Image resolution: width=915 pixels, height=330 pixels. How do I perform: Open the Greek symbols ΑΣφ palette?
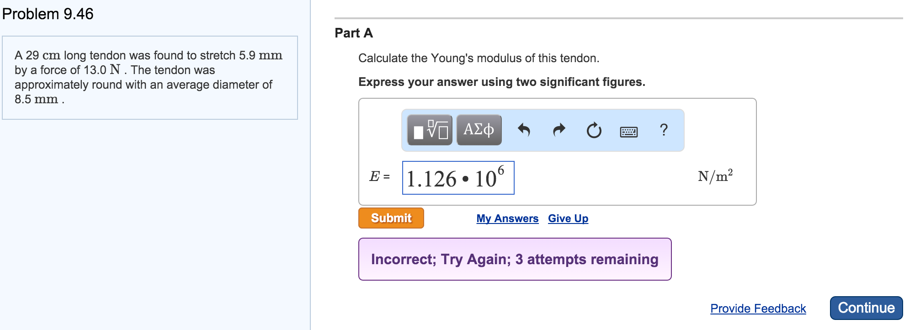(479, 130)
